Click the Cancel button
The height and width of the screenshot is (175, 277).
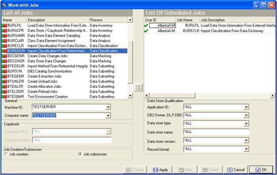[236, 170]
